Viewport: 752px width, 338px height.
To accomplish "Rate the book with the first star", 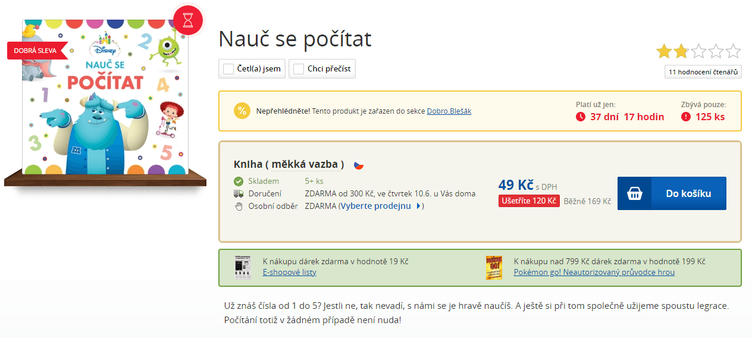I will (x=664, y=51).
